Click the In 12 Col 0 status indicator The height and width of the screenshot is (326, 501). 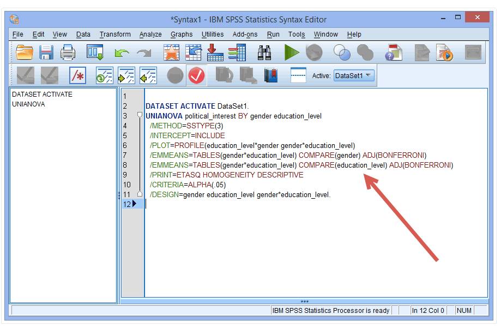click(x=428, y=310)
